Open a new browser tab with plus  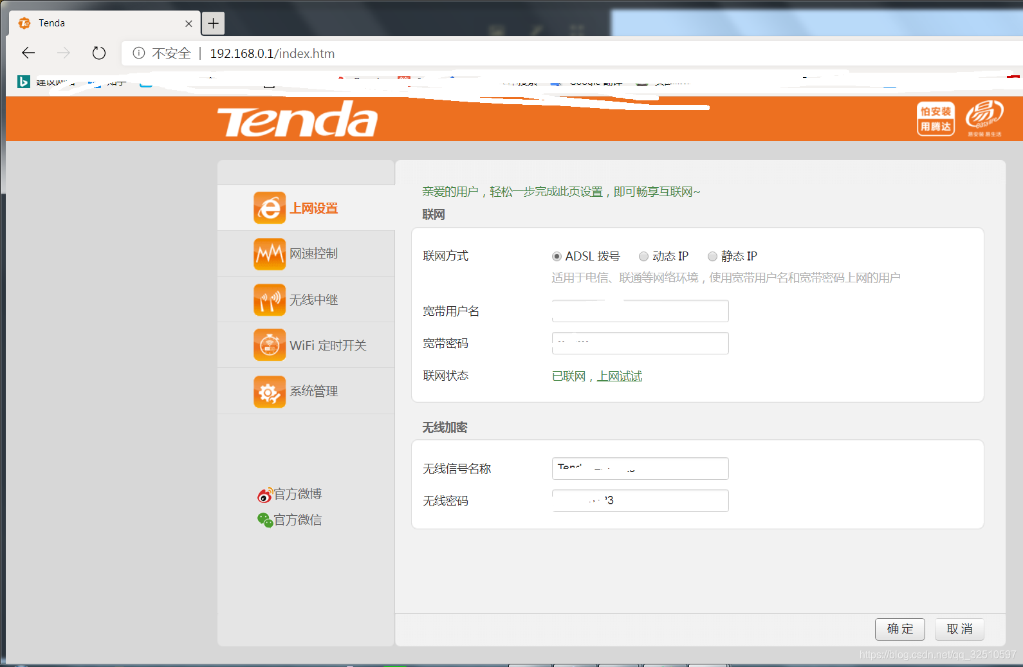point(214,24)
